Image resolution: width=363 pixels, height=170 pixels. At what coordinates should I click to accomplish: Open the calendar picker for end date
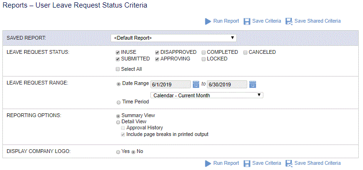point(252,85)
